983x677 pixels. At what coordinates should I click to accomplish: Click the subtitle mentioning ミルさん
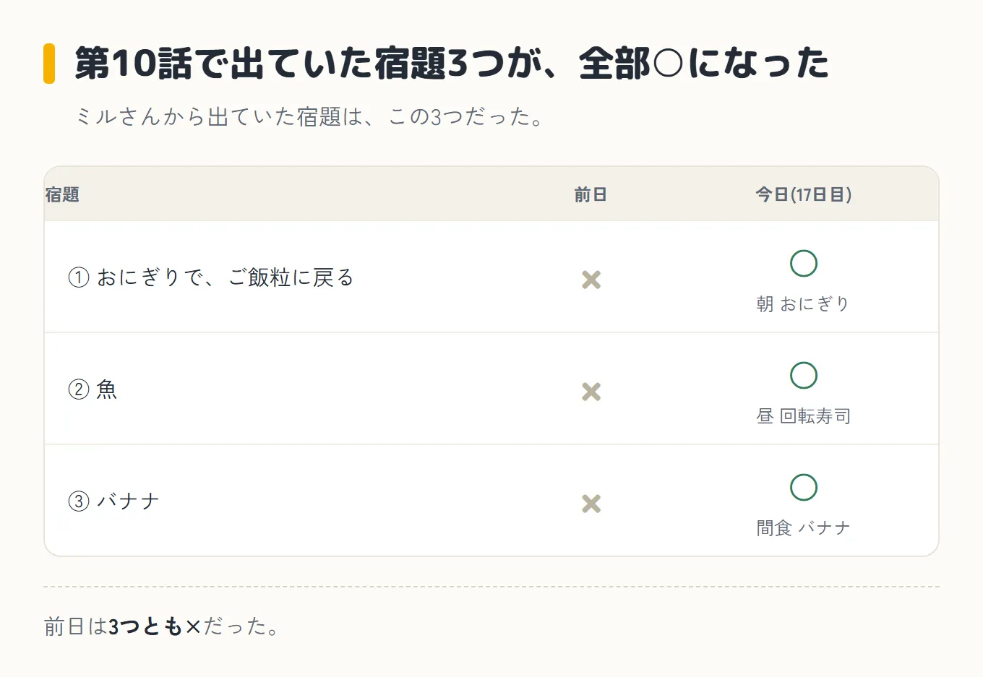click(x=310, y=116)
